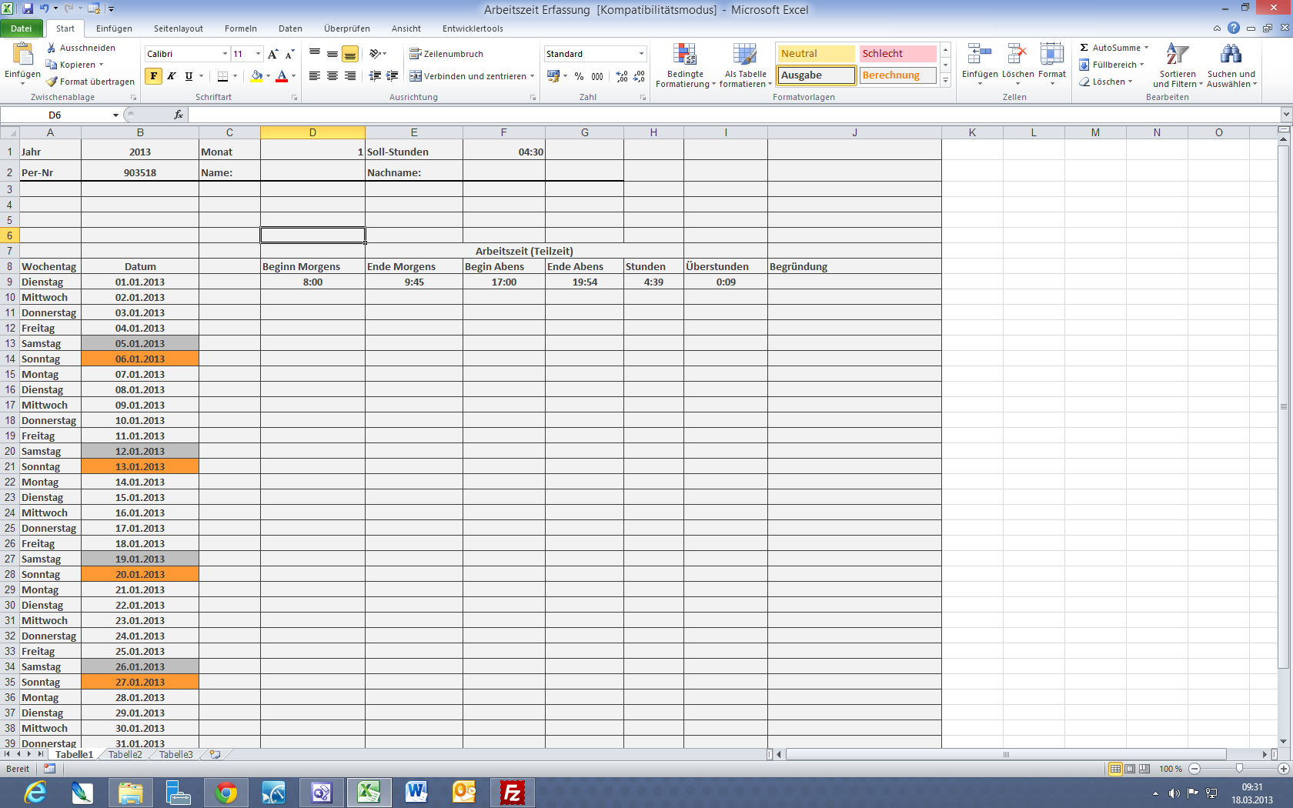1293x808 pixels.
Task: Apply the Ausgabe cell style
Action: (815, 75)
